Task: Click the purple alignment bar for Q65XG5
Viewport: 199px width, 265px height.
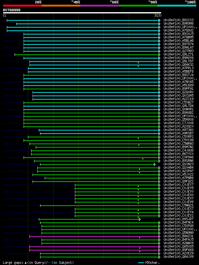Action: 94,247
